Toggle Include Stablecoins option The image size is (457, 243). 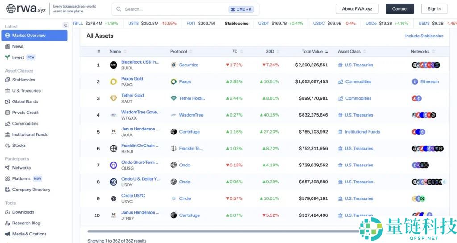pos(424,36)
